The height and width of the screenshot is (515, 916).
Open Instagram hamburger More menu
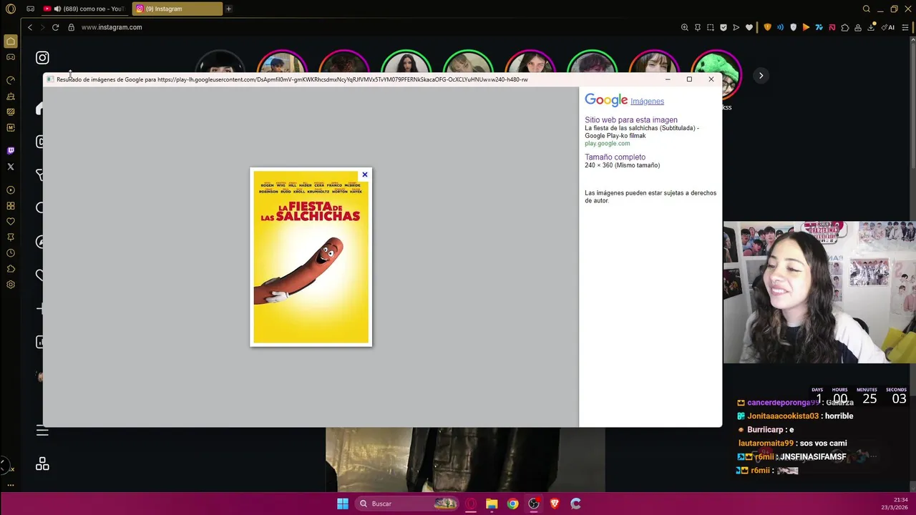(42, 431)
